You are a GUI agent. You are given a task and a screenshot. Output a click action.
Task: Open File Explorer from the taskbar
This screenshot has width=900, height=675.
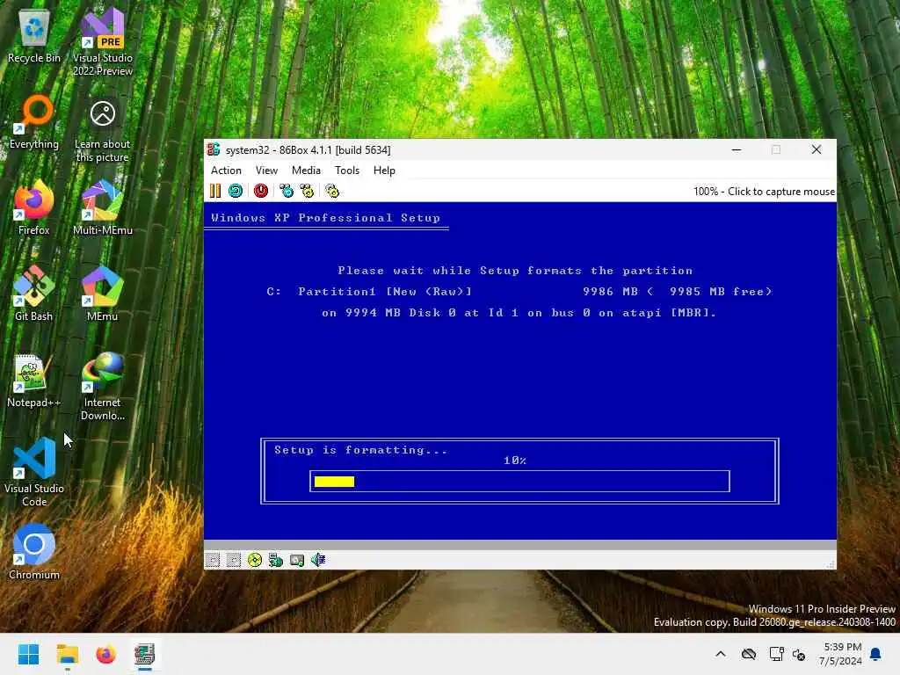click(x=68, y=654)
